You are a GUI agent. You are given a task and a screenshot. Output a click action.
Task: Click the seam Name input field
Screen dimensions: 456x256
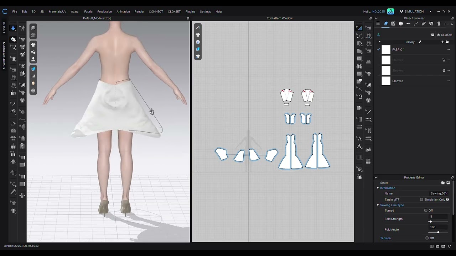point(439,193)
